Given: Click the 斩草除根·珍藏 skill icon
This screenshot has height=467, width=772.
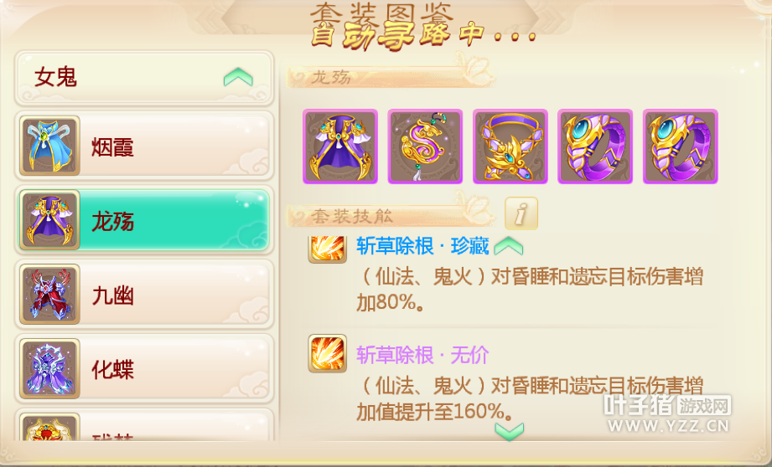Looking at the screenshot, I should [328, 249].
